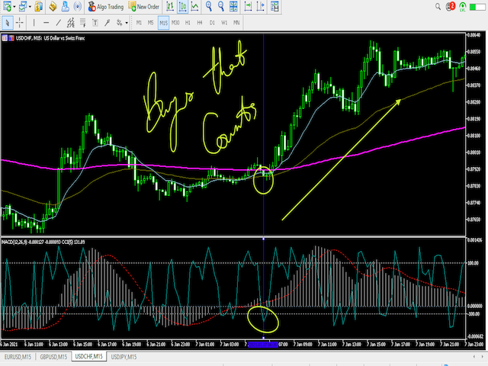Open the GBPUSD,M15 chart tab
The height and width of the screenshot is (366, 488).
(x=53, y=357)
